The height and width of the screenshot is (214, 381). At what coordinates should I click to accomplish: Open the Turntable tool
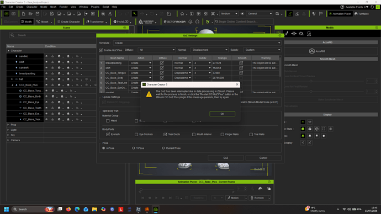361,14
